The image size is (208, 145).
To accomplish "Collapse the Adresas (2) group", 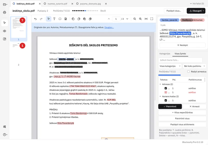I will [160, 84].
